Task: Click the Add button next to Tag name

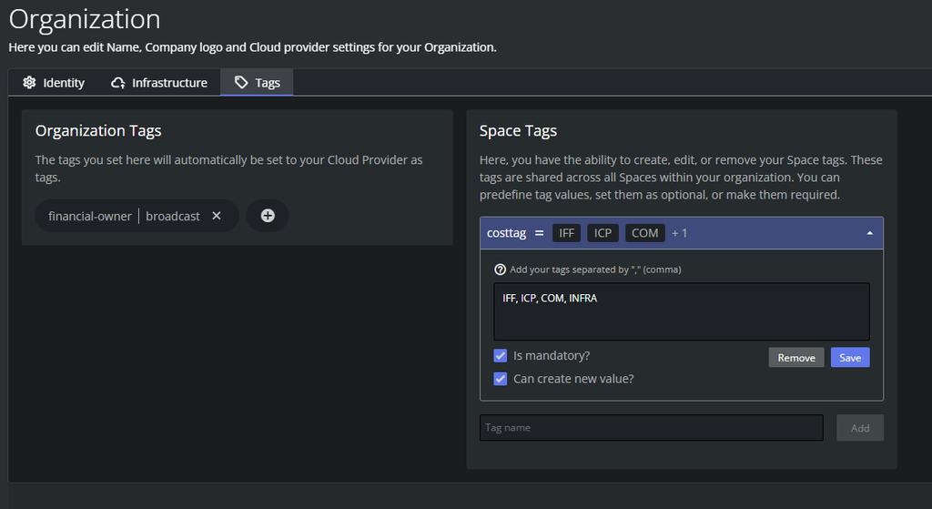Action: (859, 428)
